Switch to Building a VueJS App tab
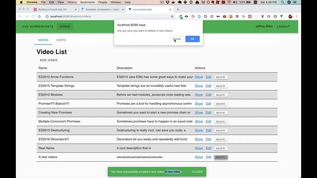The image size is (317, 178). 55,9
